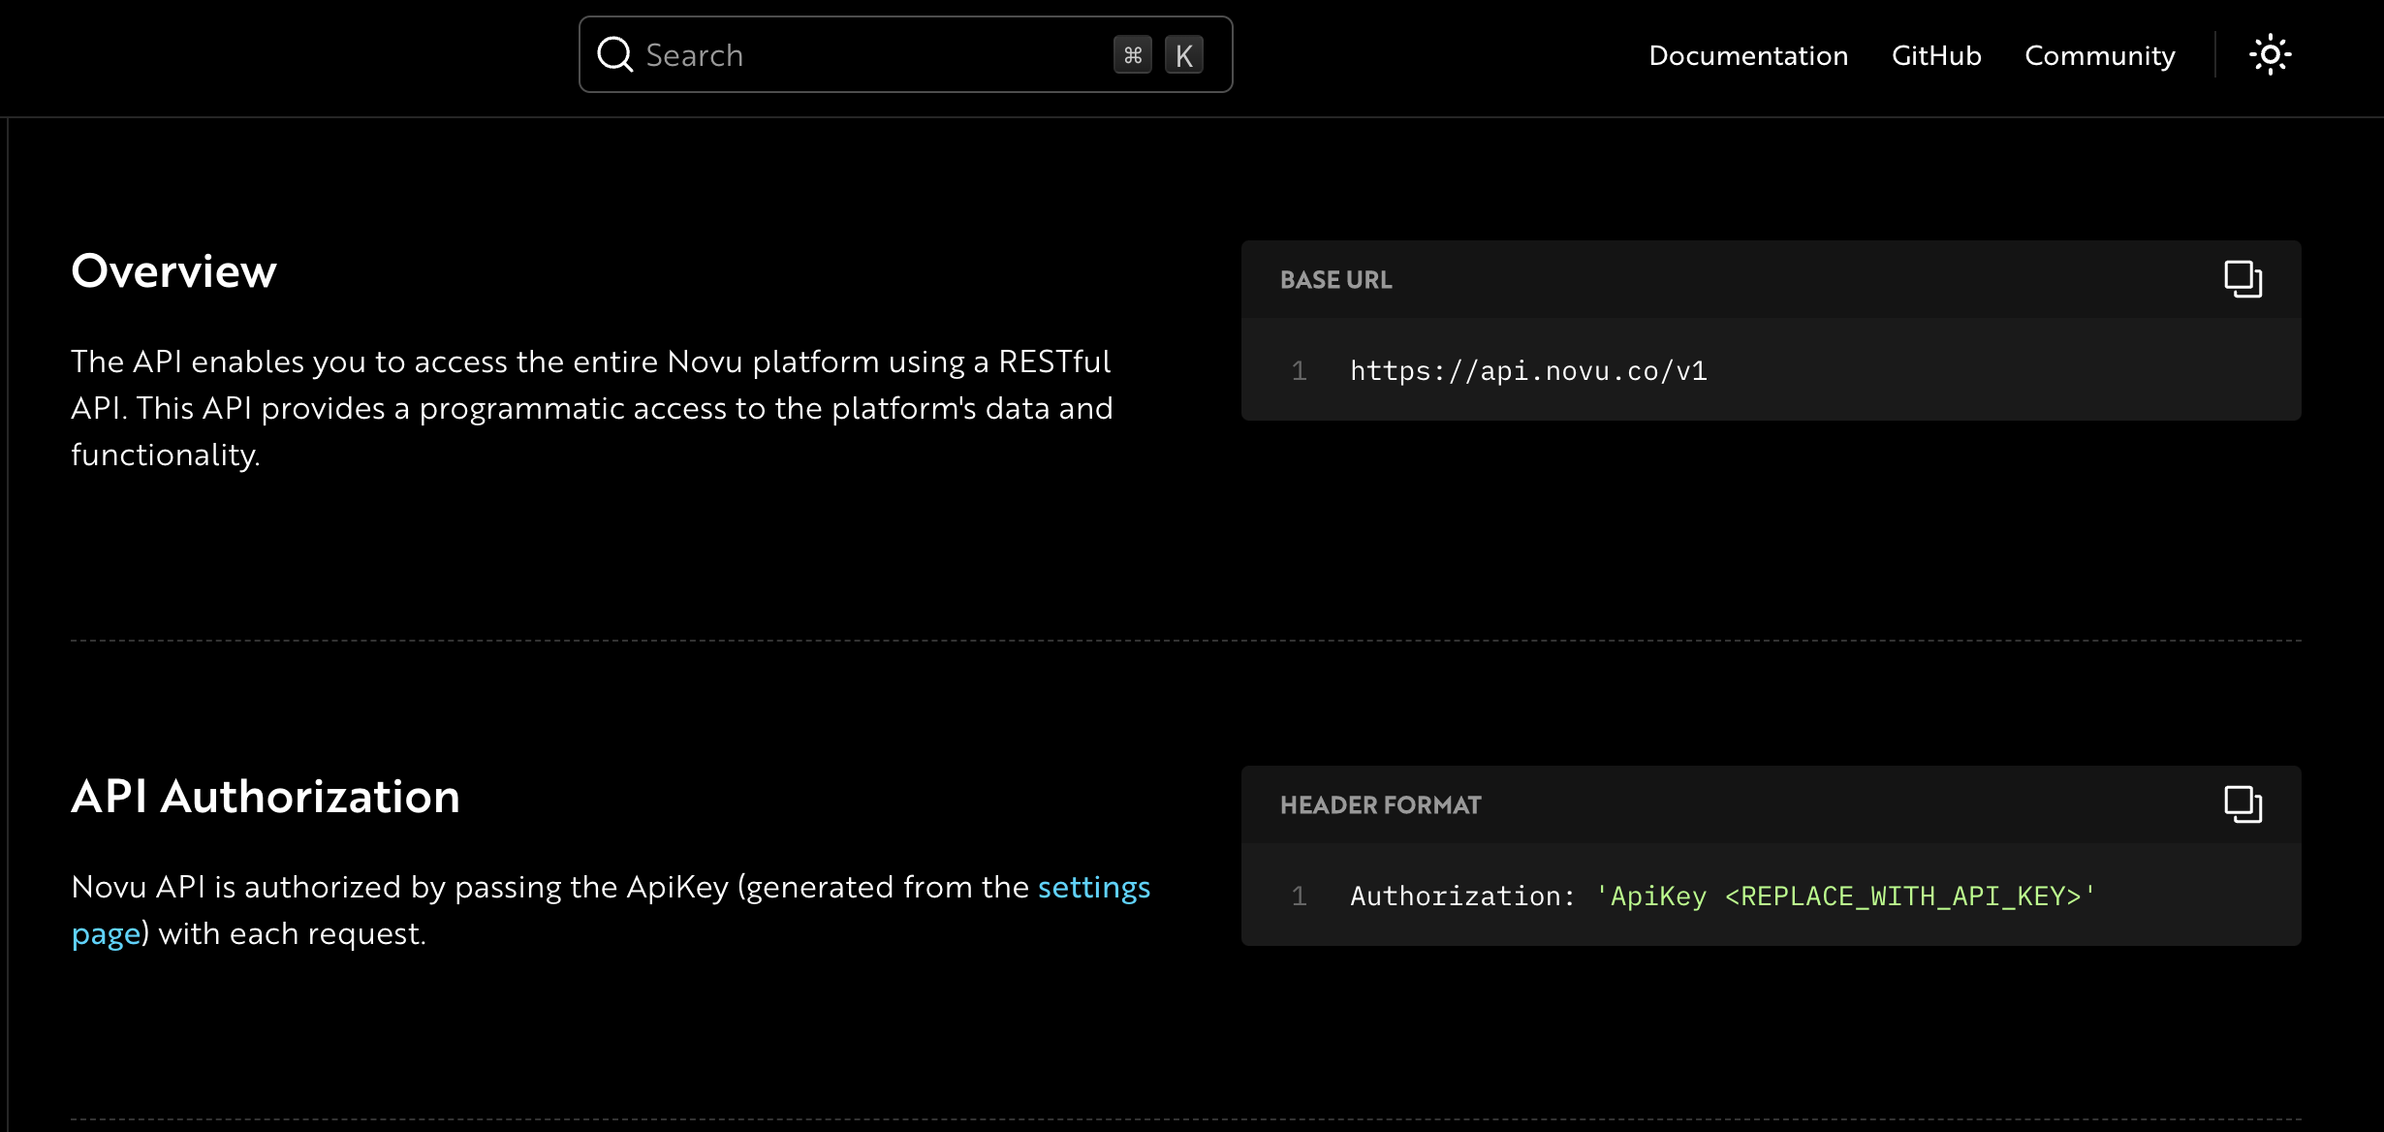This screenshot has width=2384, height=1132.
Task: Click the BASE URL panel title
Action: click(x=1335, y=280)
